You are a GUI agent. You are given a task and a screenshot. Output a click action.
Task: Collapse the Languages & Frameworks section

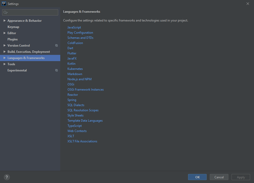[4, 58]
